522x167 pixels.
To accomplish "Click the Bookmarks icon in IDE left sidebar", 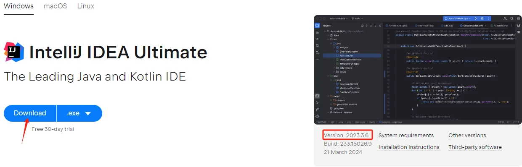I will coord(317,45).
